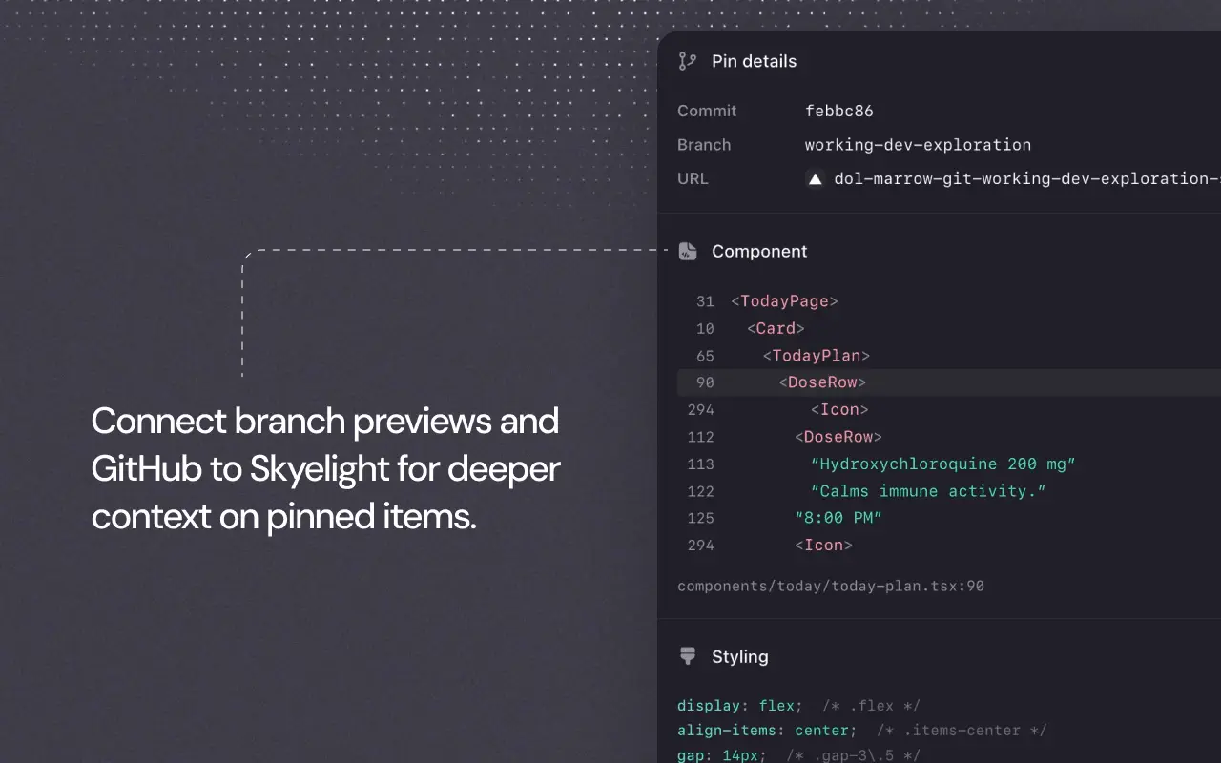Click the "8:00 PM" string line 125
This screenshot has height=763, width=1221.
tap(838, 518)
